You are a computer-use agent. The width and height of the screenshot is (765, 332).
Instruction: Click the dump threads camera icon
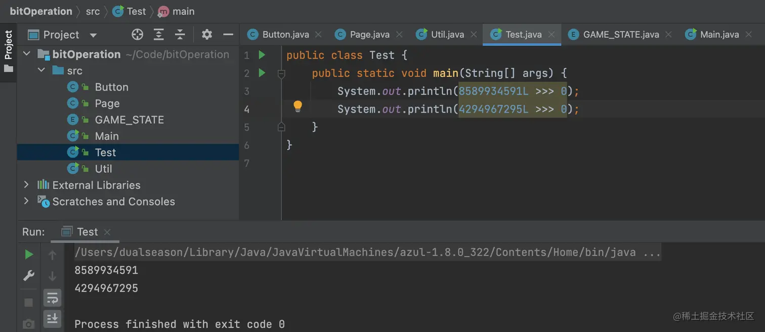pyautogui.click(x=29, y=323)
